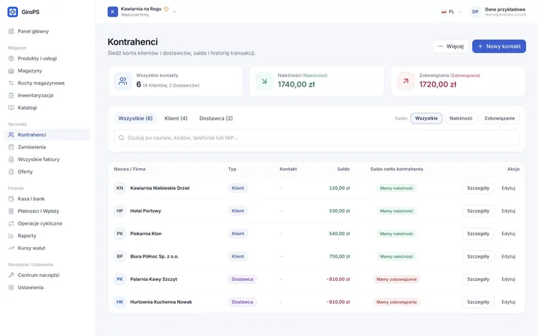Open Szczegóły for Kawiarnia Niebieskie Drzwi
Viewport: 538px width, 336px height.
point(478,188)
